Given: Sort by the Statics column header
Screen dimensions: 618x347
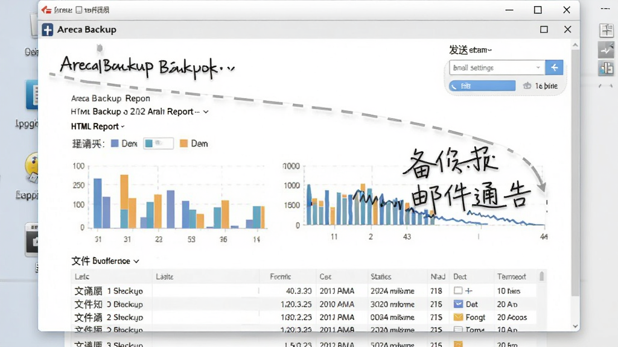Looking at the screenshot, I should point(381,277).
